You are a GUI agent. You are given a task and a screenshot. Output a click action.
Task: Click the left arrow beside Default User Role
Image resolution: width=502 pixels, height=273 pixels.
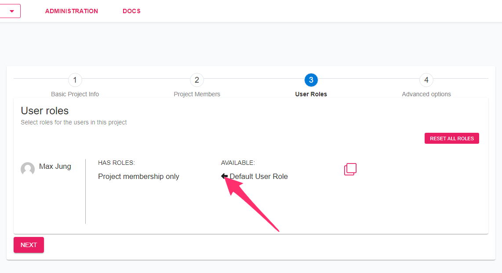click(224, 176)
